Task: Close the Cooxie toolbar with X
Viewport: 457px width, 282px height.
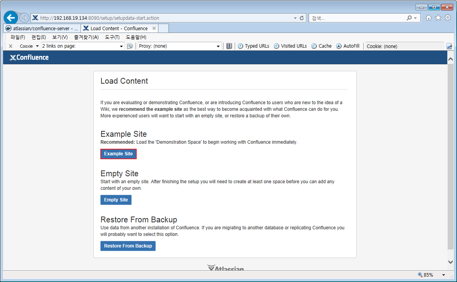Action: 10,46
